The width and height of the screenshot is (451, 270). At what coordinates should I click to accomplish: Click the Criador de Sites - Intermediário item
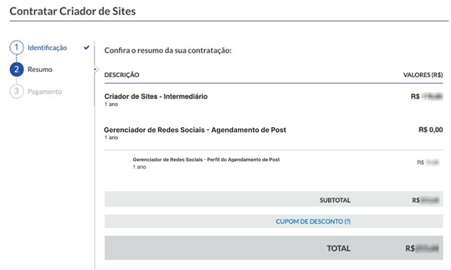pos(156,96)
